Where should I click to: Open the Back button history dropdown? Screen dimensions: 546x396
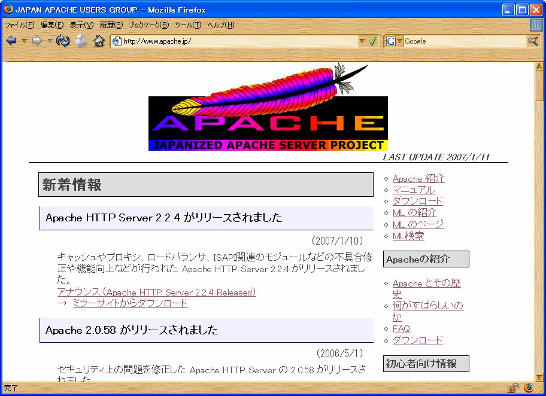24,41
